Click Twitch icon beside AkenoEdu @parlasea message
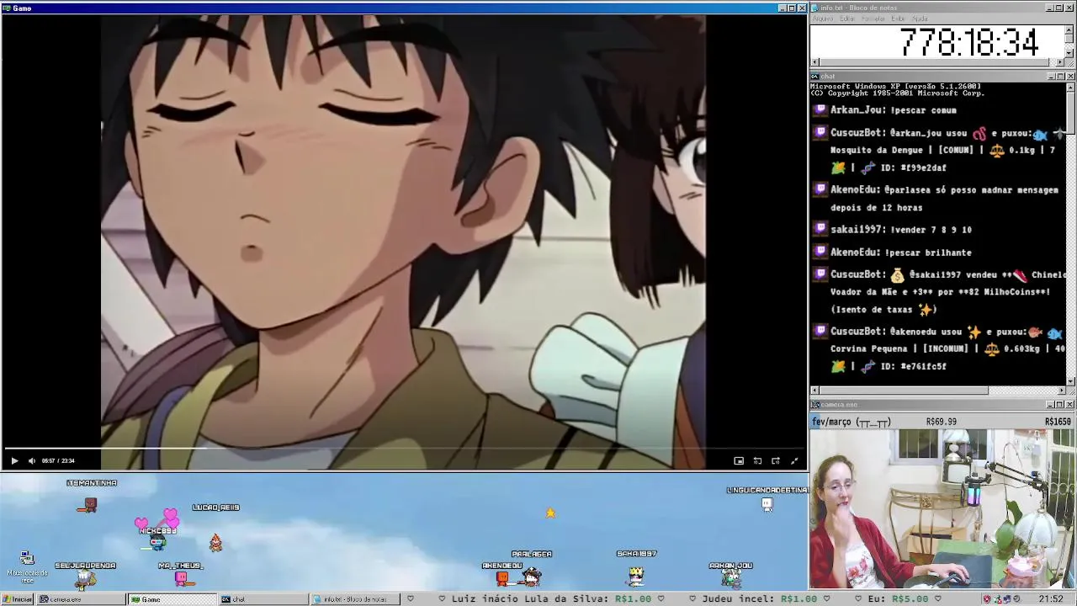1077x606 pixels. click(x=820, y=190)
